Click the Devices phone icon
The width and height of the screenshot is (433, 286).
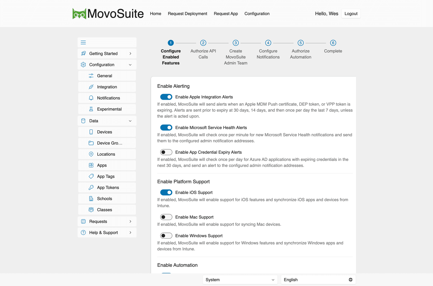(91, 132)
